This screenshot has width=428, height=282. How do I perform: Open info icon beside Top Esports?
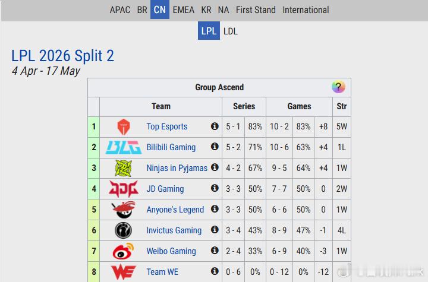click(x=215, y=126)
